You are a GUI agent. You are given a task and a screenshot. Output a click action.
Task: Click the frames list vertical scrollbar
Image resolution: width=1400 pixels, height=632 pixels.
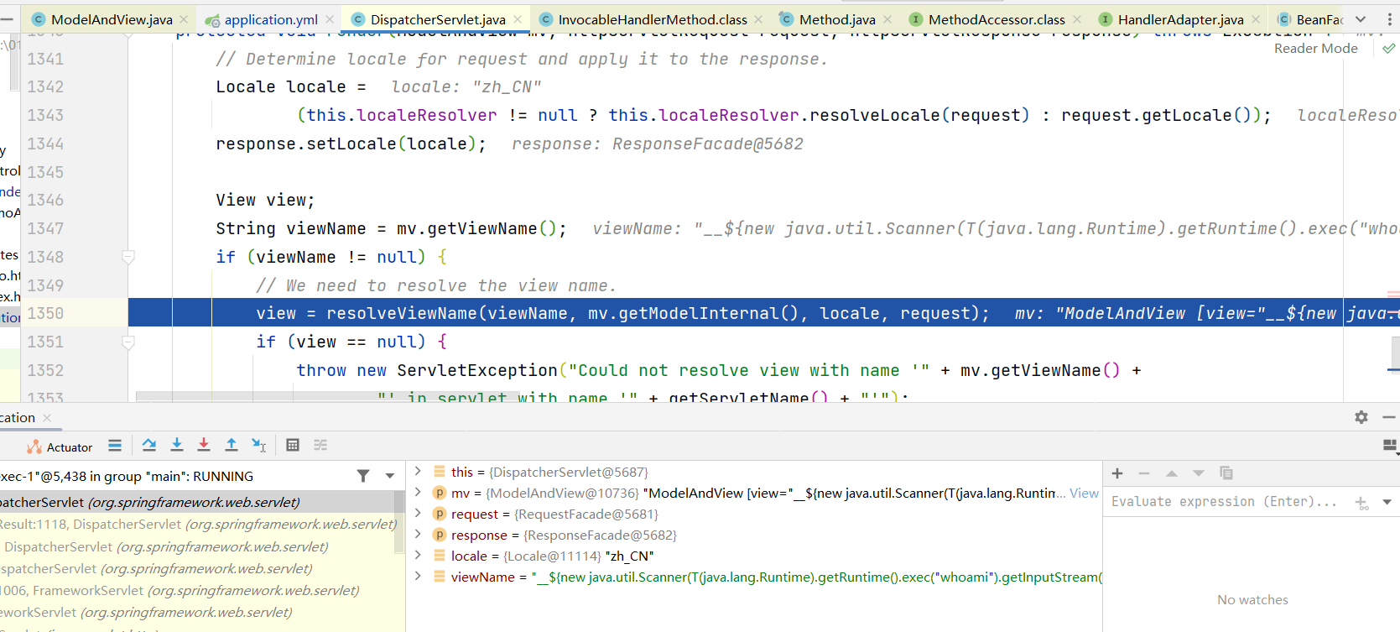pyautogui.click(x=399, y=522)
